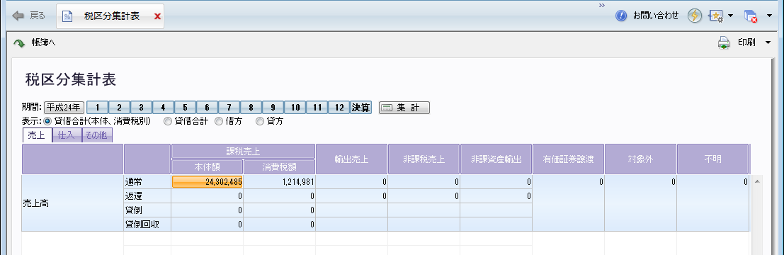Click the 税区分集計表 tab document icon
Viewport: 784px width, 255px height.
(x=67, y=16)
